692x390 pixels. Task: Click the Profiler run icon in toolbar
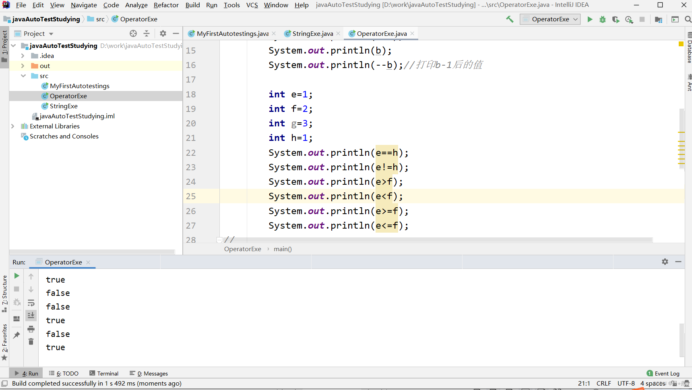pyautogui.click(x=629, y=19)
